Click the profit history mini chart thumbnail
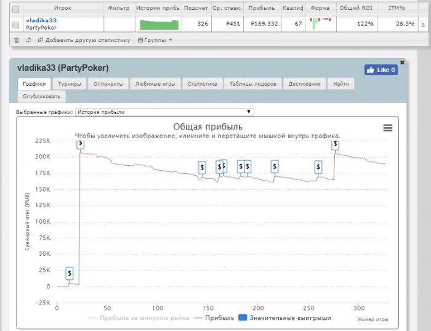 pyautogui.click(x=159, y=25)
